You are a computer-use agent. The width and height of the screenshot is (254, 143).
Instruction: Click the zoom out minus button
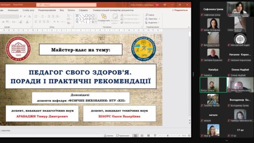pyautogui.click(x=160, y=135)
